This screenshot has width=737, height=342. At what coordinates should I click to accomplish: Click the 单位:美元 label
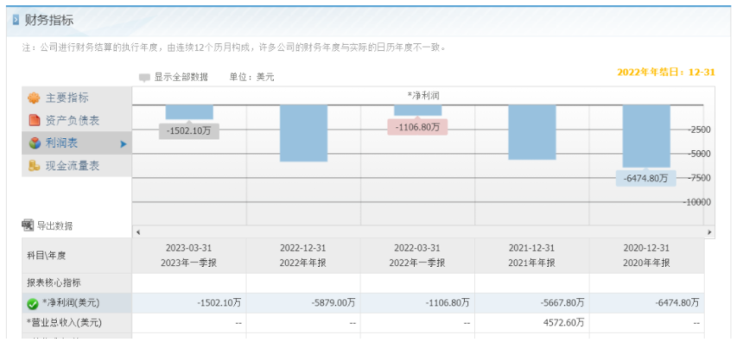tap(251, 78)
